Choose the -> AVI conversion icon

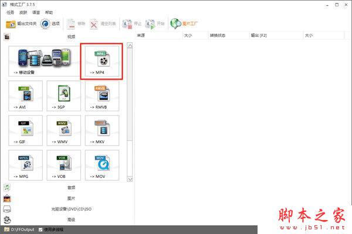(25, 96)
